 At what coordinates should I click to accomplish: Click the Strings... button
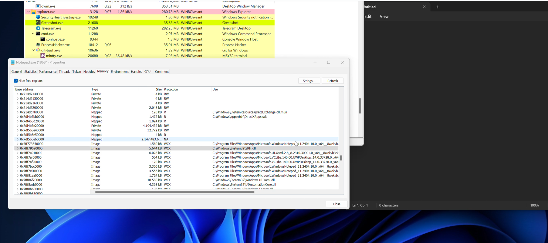coord(309,81)
